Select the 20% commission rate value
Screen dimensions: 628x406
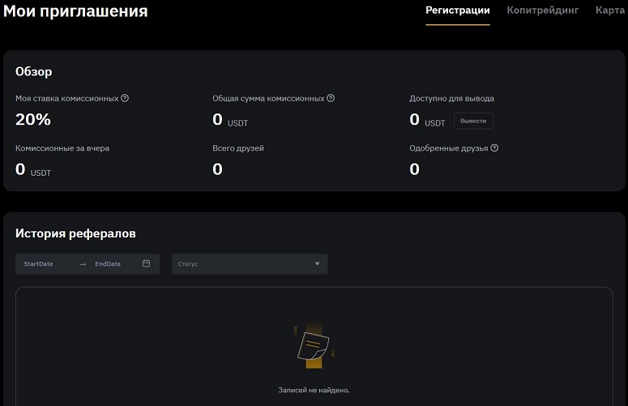[x=33, y=119]
